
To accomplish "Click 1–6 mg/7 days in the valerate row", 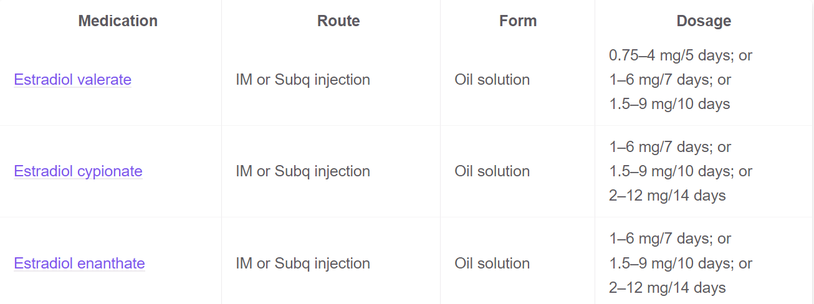I will (x=662, y=80).
